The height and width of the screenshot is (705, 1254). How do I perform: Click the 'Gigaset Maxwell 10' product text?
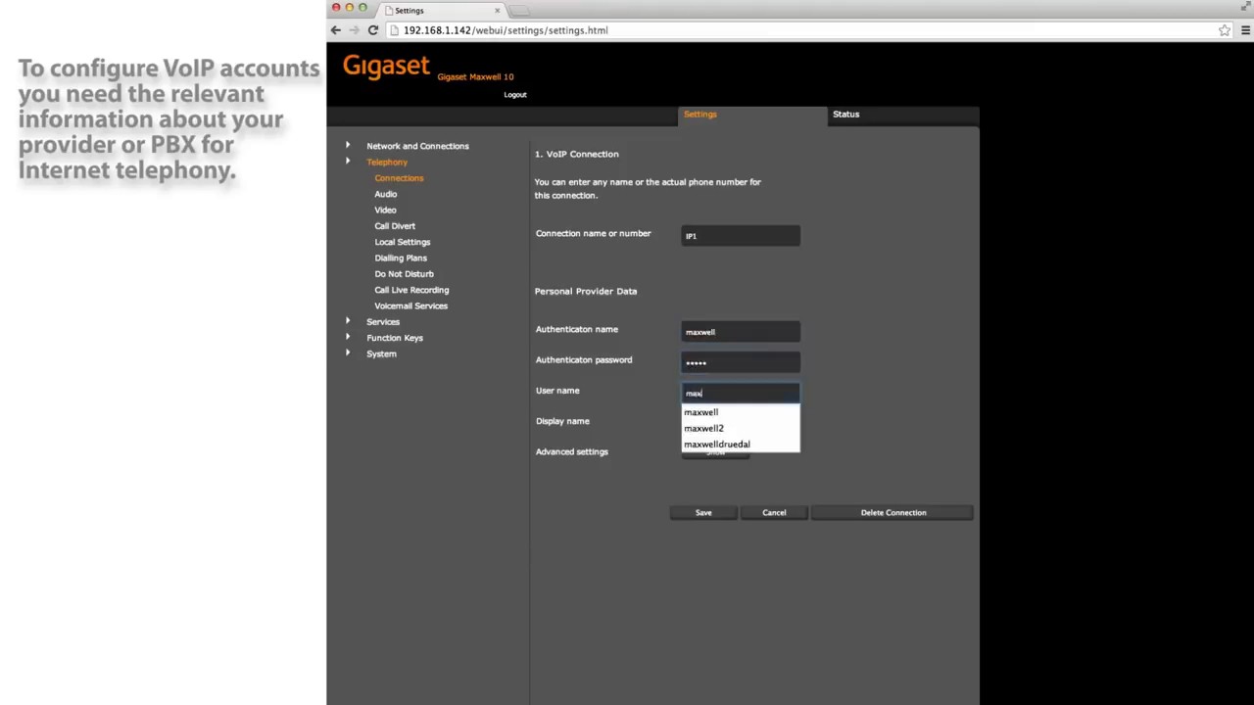(475, 76)
